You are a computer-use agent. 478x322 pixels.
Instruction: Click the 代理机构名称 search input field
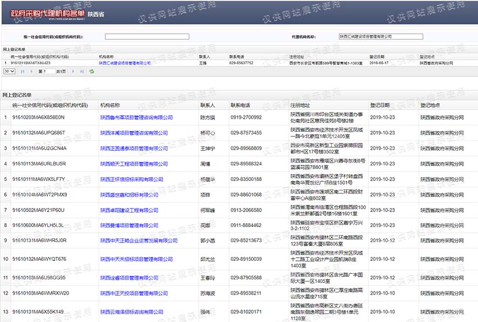pyautogui.click(x=381, y=36)
